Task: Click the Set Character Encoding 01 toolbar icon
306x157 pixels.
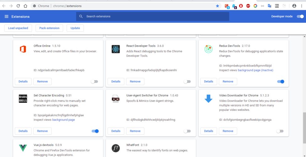Action: pos(277,6)
